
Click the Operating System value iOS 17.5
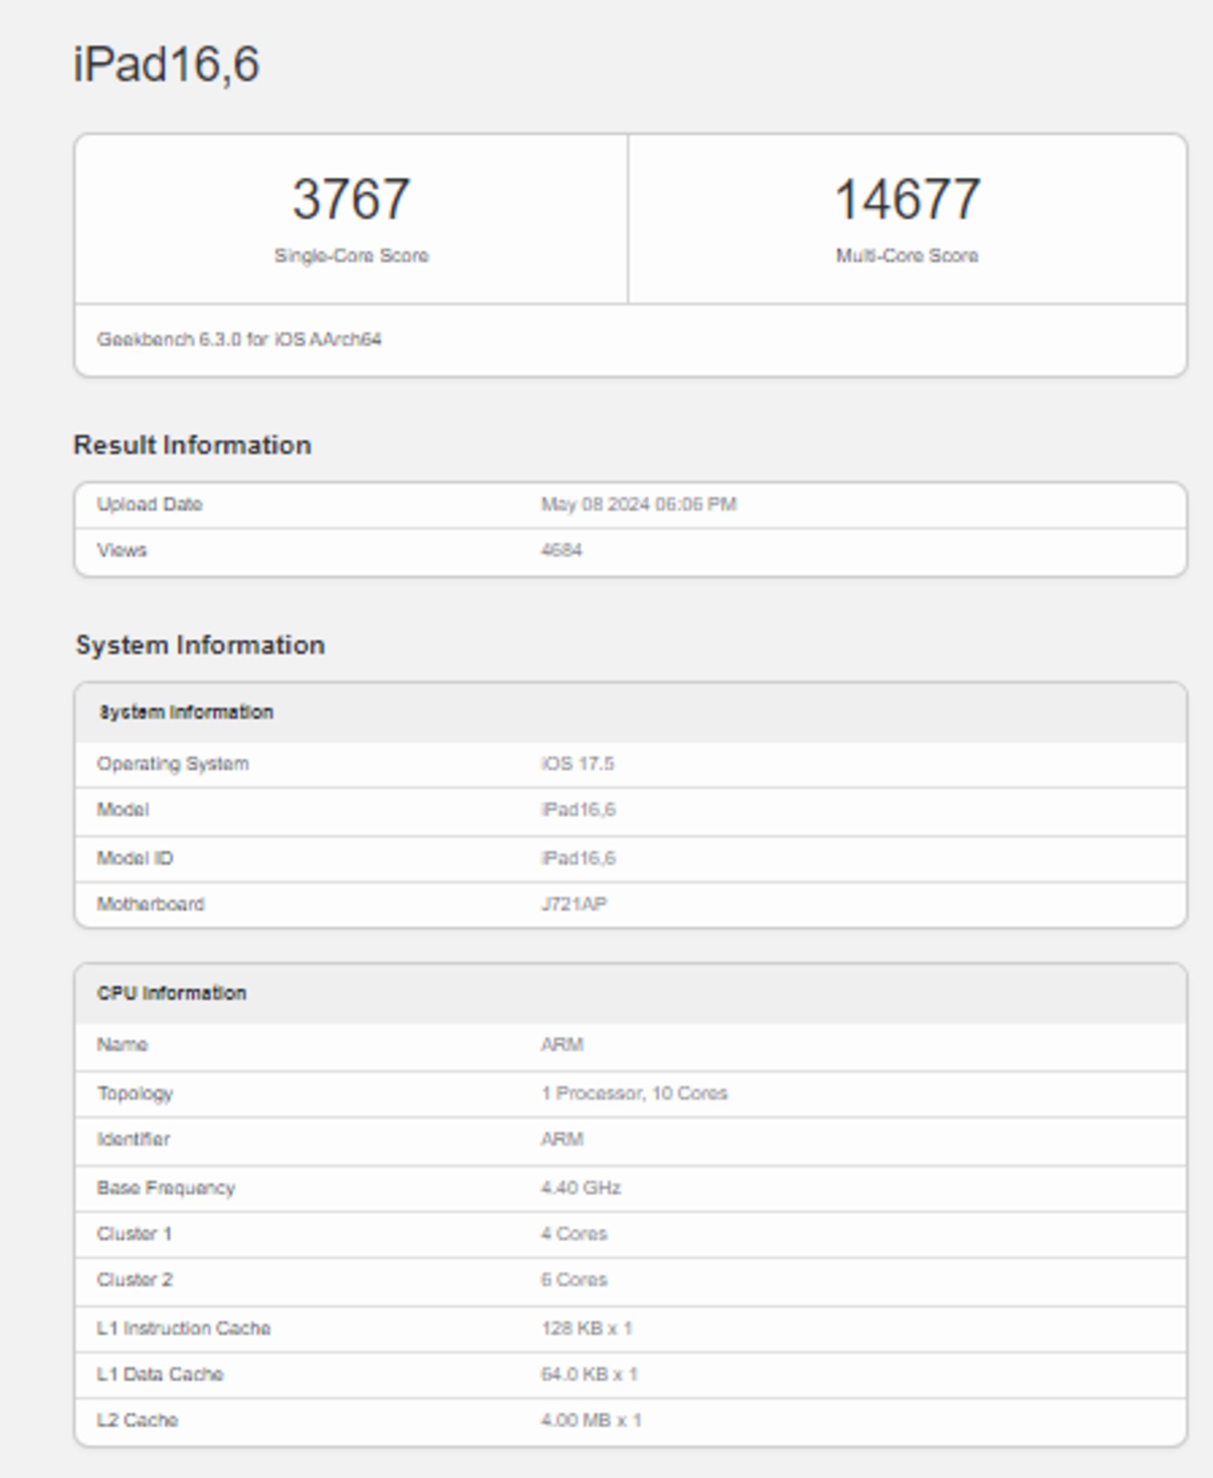click(577, 764)
